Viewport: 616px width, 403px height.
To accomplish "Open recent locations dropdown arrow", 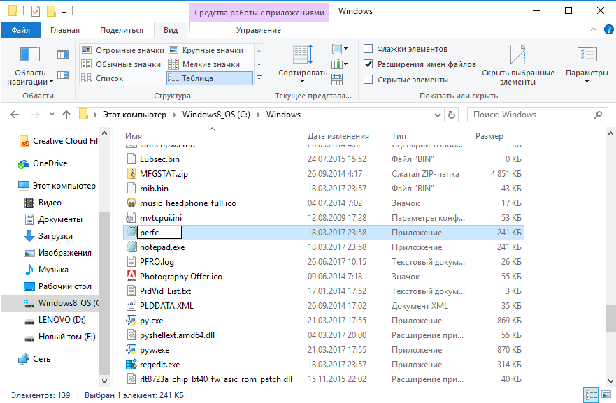I will coord(52,115).
